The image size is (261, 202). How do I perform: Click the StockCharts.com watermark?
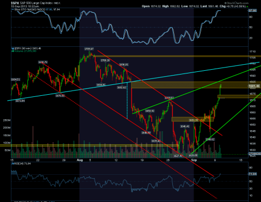237,3
